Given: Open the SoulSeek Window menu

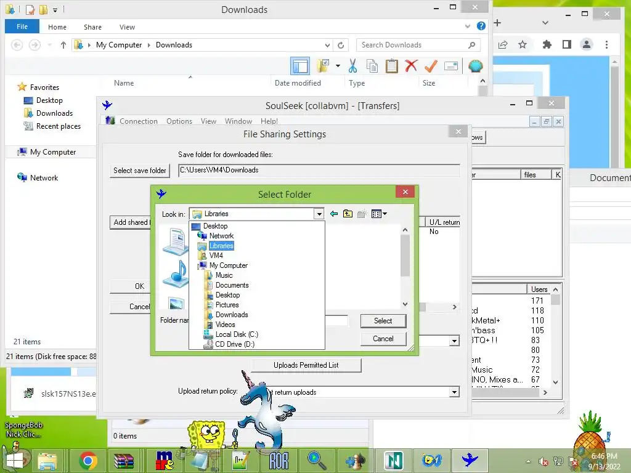Looking at the screenshot, I should click(x=238, y=121).
